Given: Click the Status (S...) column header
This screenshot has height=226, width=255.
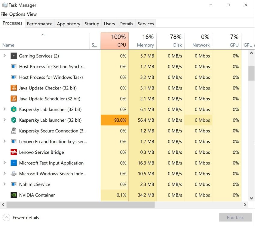Looking at the screenshot, I should [x=95, y=41].
